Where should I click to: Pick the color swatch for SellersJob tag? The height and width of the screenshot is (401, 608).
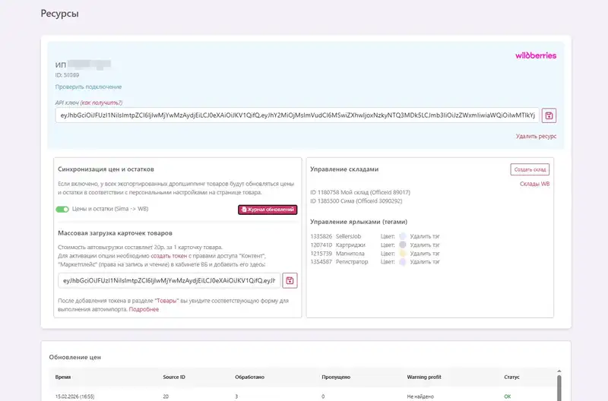click(x=403, y=236)
